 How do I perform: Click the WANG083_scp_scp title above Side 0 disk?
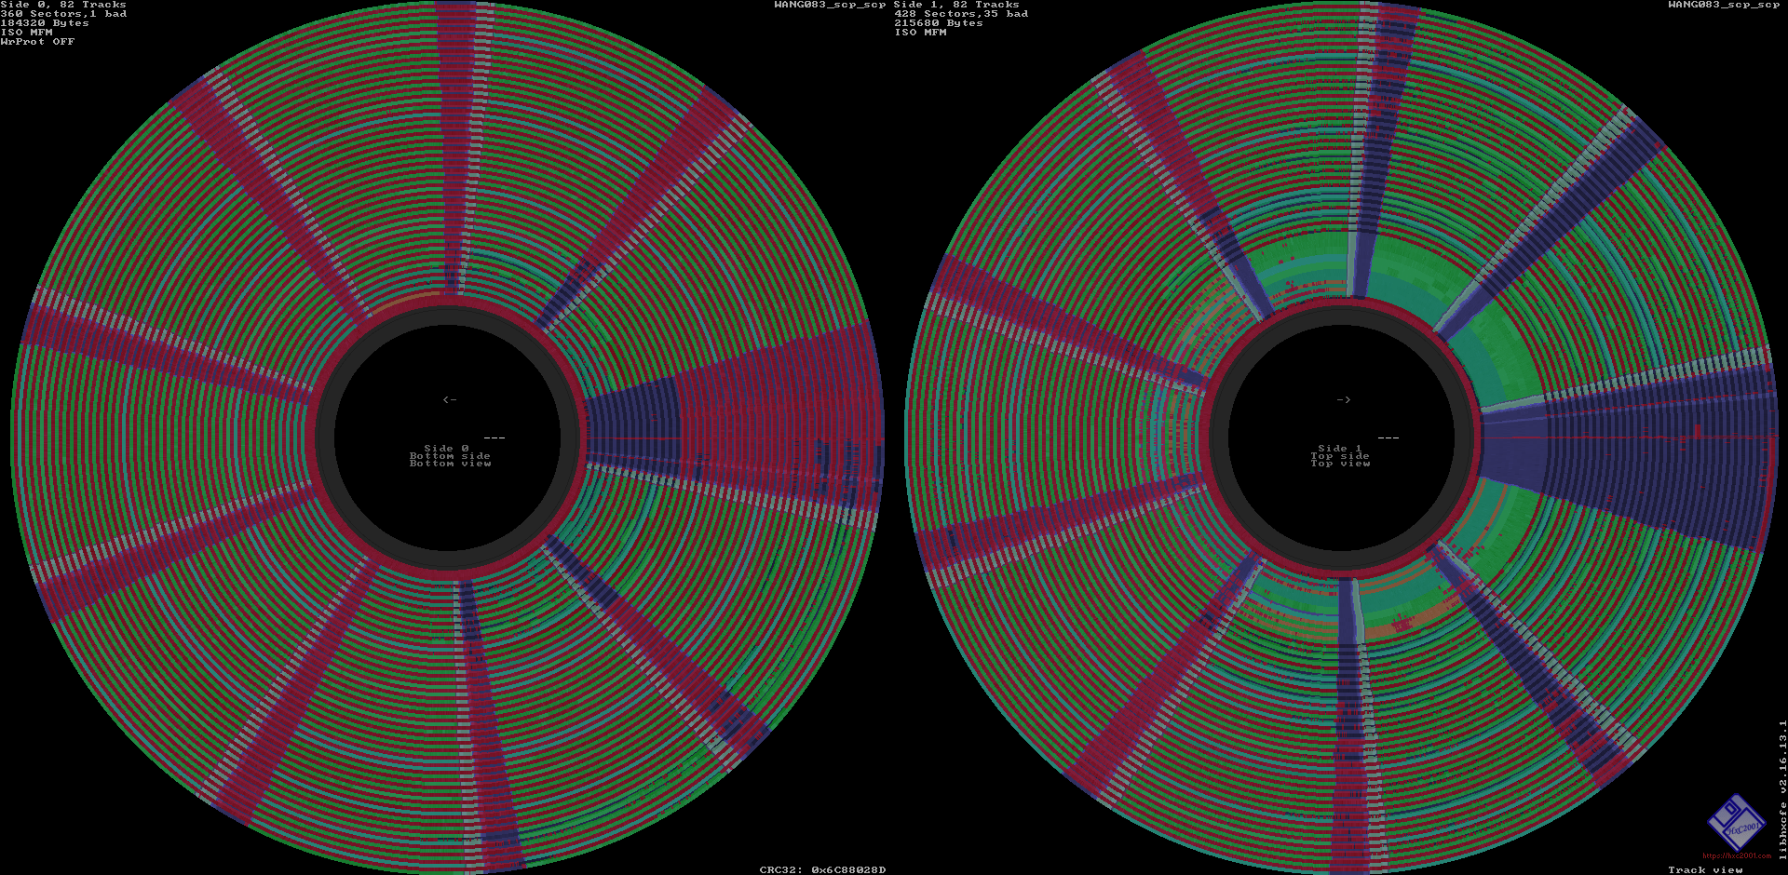tap(830, 5)
